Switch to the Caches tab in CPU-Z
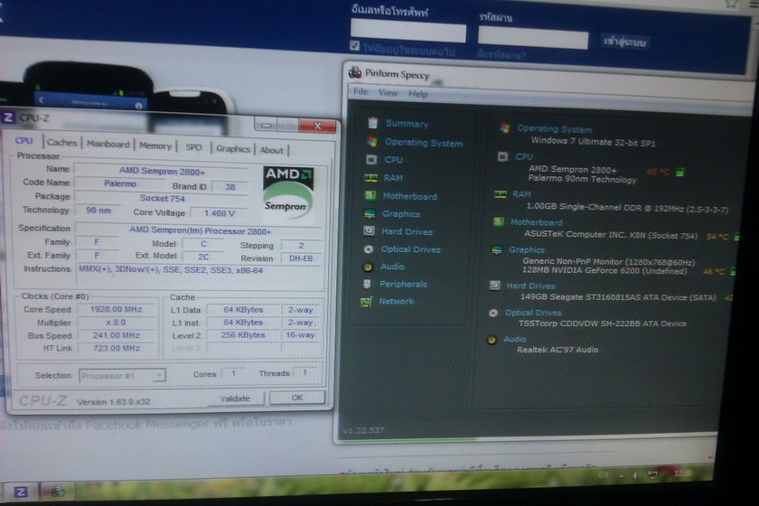The width and height of the screenshot is (759, 506). [x=61, y=143]
